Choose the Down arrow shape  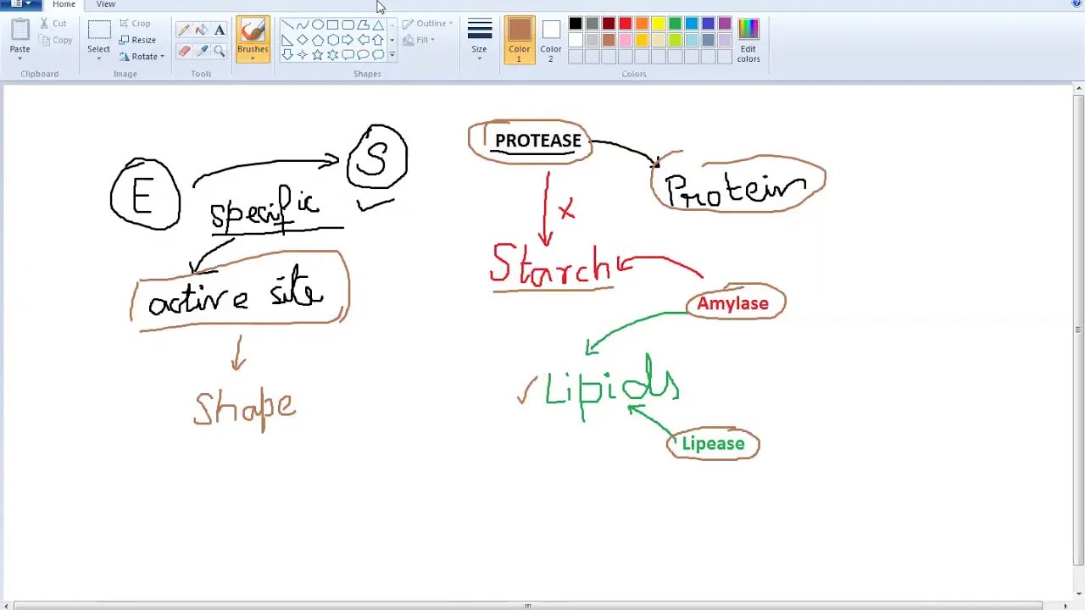[x=287, y=54]
